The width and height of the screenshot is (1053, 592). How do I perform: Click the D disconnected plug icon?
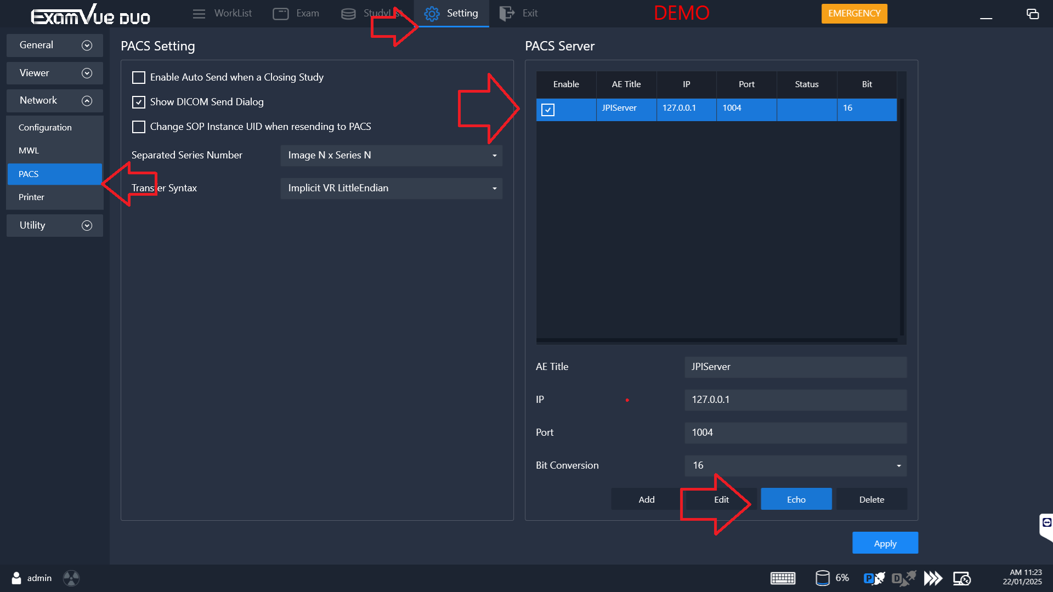tap(903, 578)
